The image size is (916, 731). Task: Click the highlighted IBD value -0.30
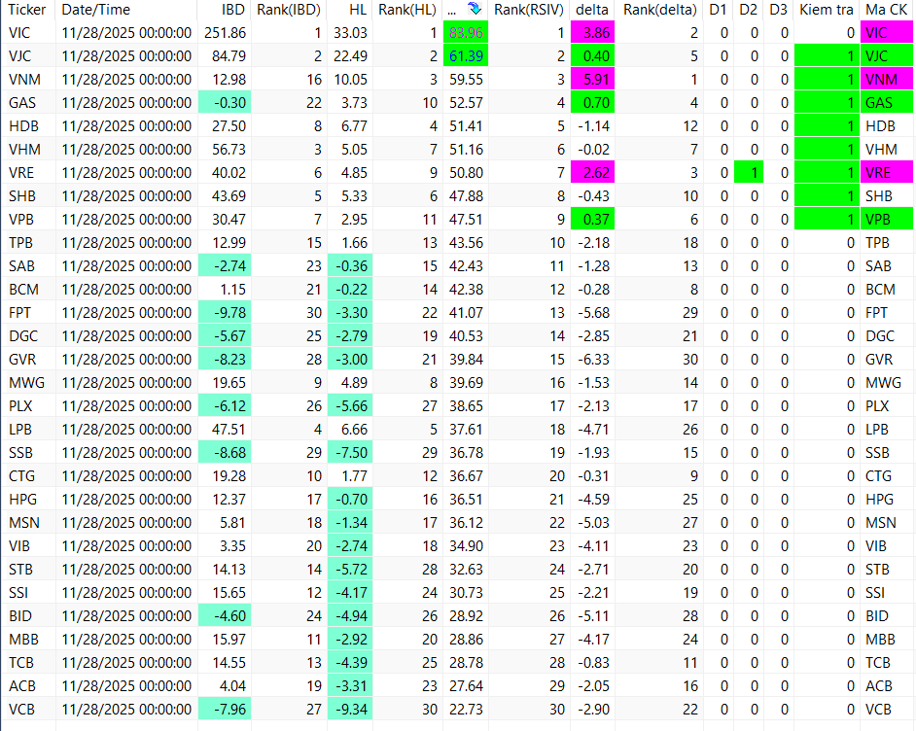tap(225, 103)
